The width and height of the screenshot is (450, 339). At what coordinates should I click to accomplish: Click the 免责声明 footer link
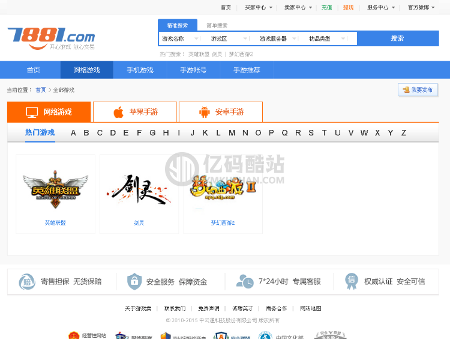click(x=209, y=308)
